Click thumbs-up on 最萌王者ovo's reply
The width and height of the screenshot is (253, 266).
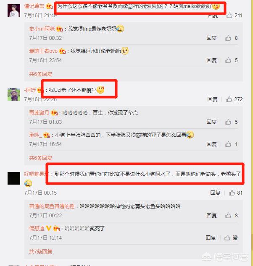pyautogui.click(x=228, y=60)
